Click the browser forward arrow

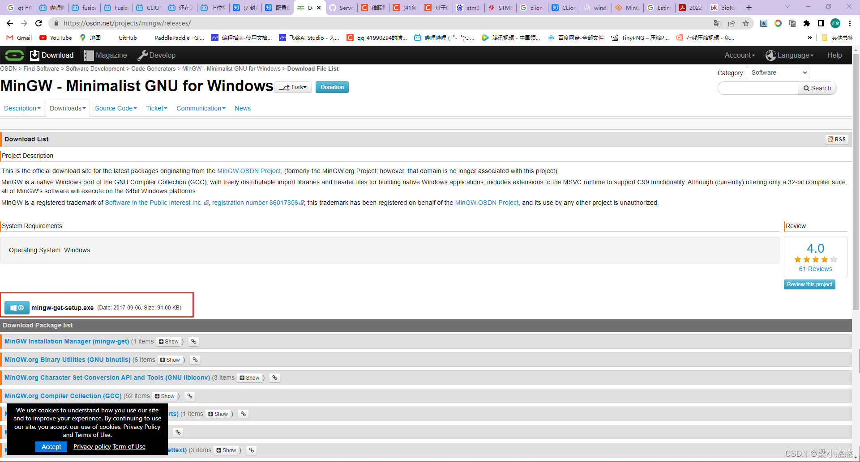[24, 23]
